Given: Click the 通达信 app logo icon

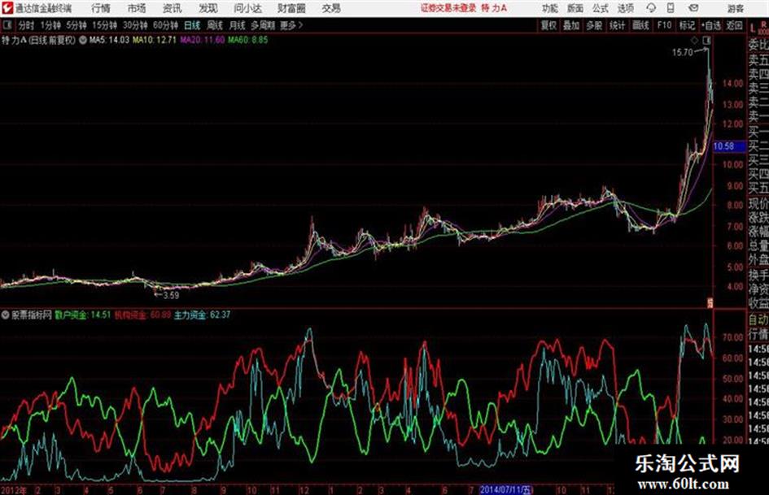Looking at the screenshot, I should (x=7, y=8).
